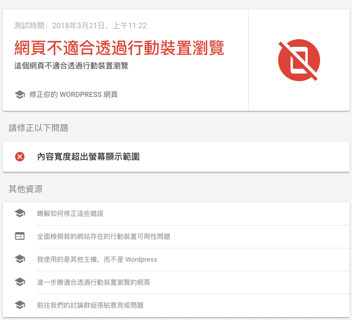Expand the 內容寬度超出螢幕顯示範圍 issue row
Screen dimensions: 352x320
pos(88,156)
